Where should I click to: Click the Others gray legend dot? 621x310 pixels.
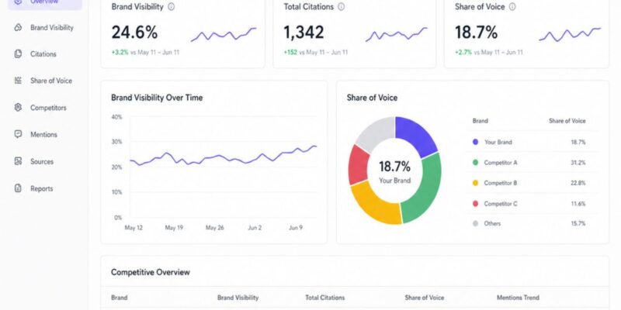pyautogui.click(x=475, y=223)
